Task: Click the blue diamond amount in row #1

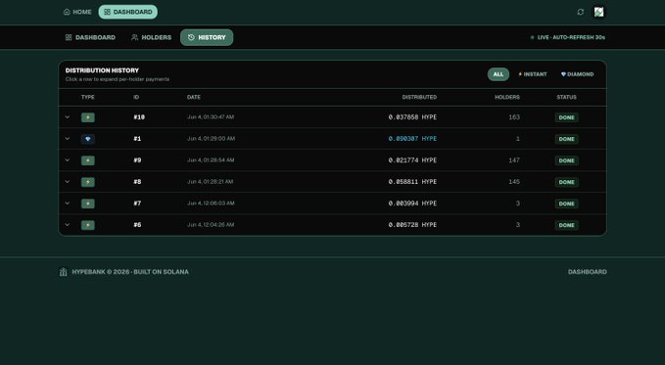Action: pyautogui.click(x=412, y=139)
